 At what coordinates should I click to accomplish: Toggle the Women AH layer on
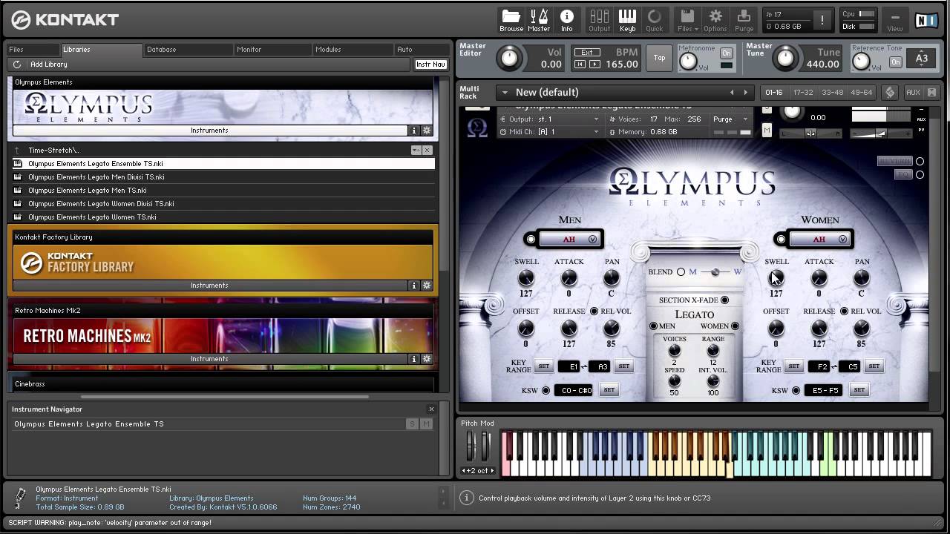781,239
